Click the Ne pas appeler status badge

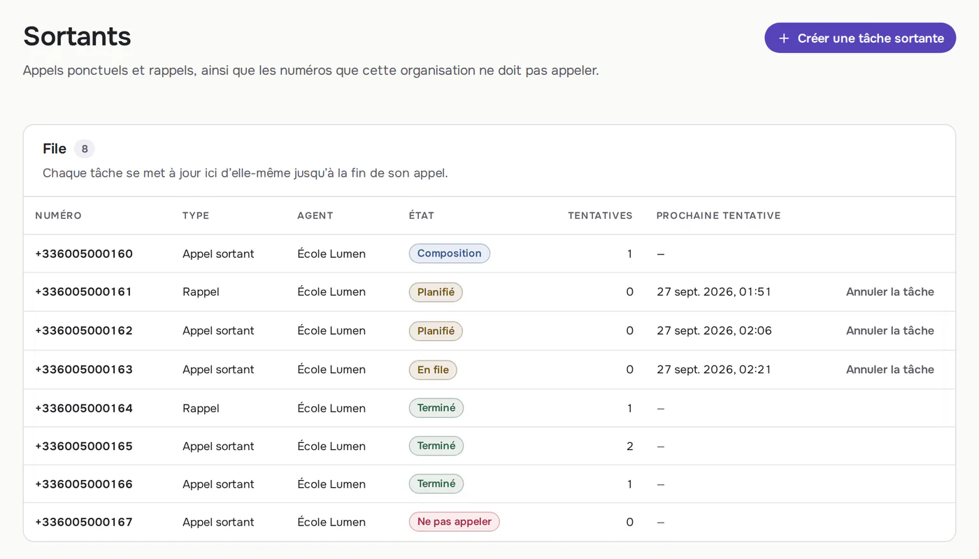(455, 522)
